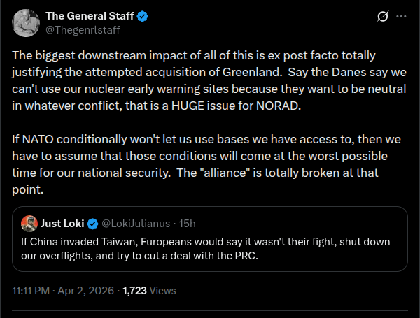Open The General Staff profile picture
The width and height of the screenshot is (420, 318).
(26, 23)
